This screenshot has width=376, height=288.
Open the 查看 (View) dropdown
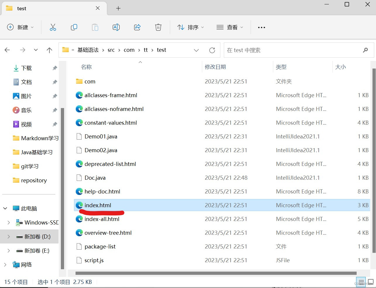click(x=230, y=27)
